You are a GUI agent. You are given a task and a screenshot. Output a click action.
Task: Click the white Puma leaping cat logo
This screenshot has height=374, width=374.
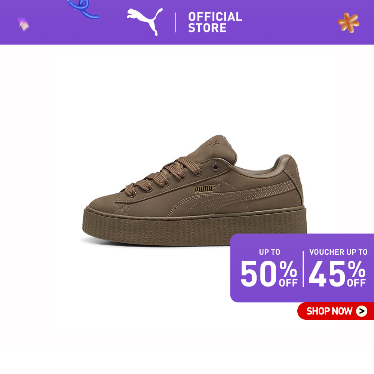click(x=145, y=22)
